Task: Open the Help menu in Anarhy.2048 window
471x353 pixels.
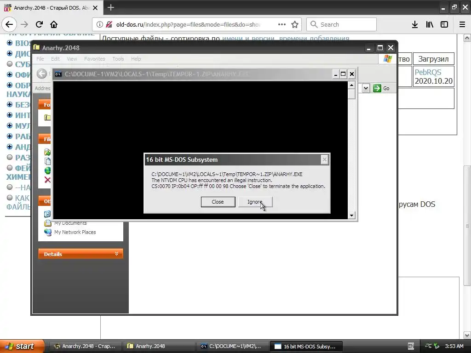Action: [136, 59]
